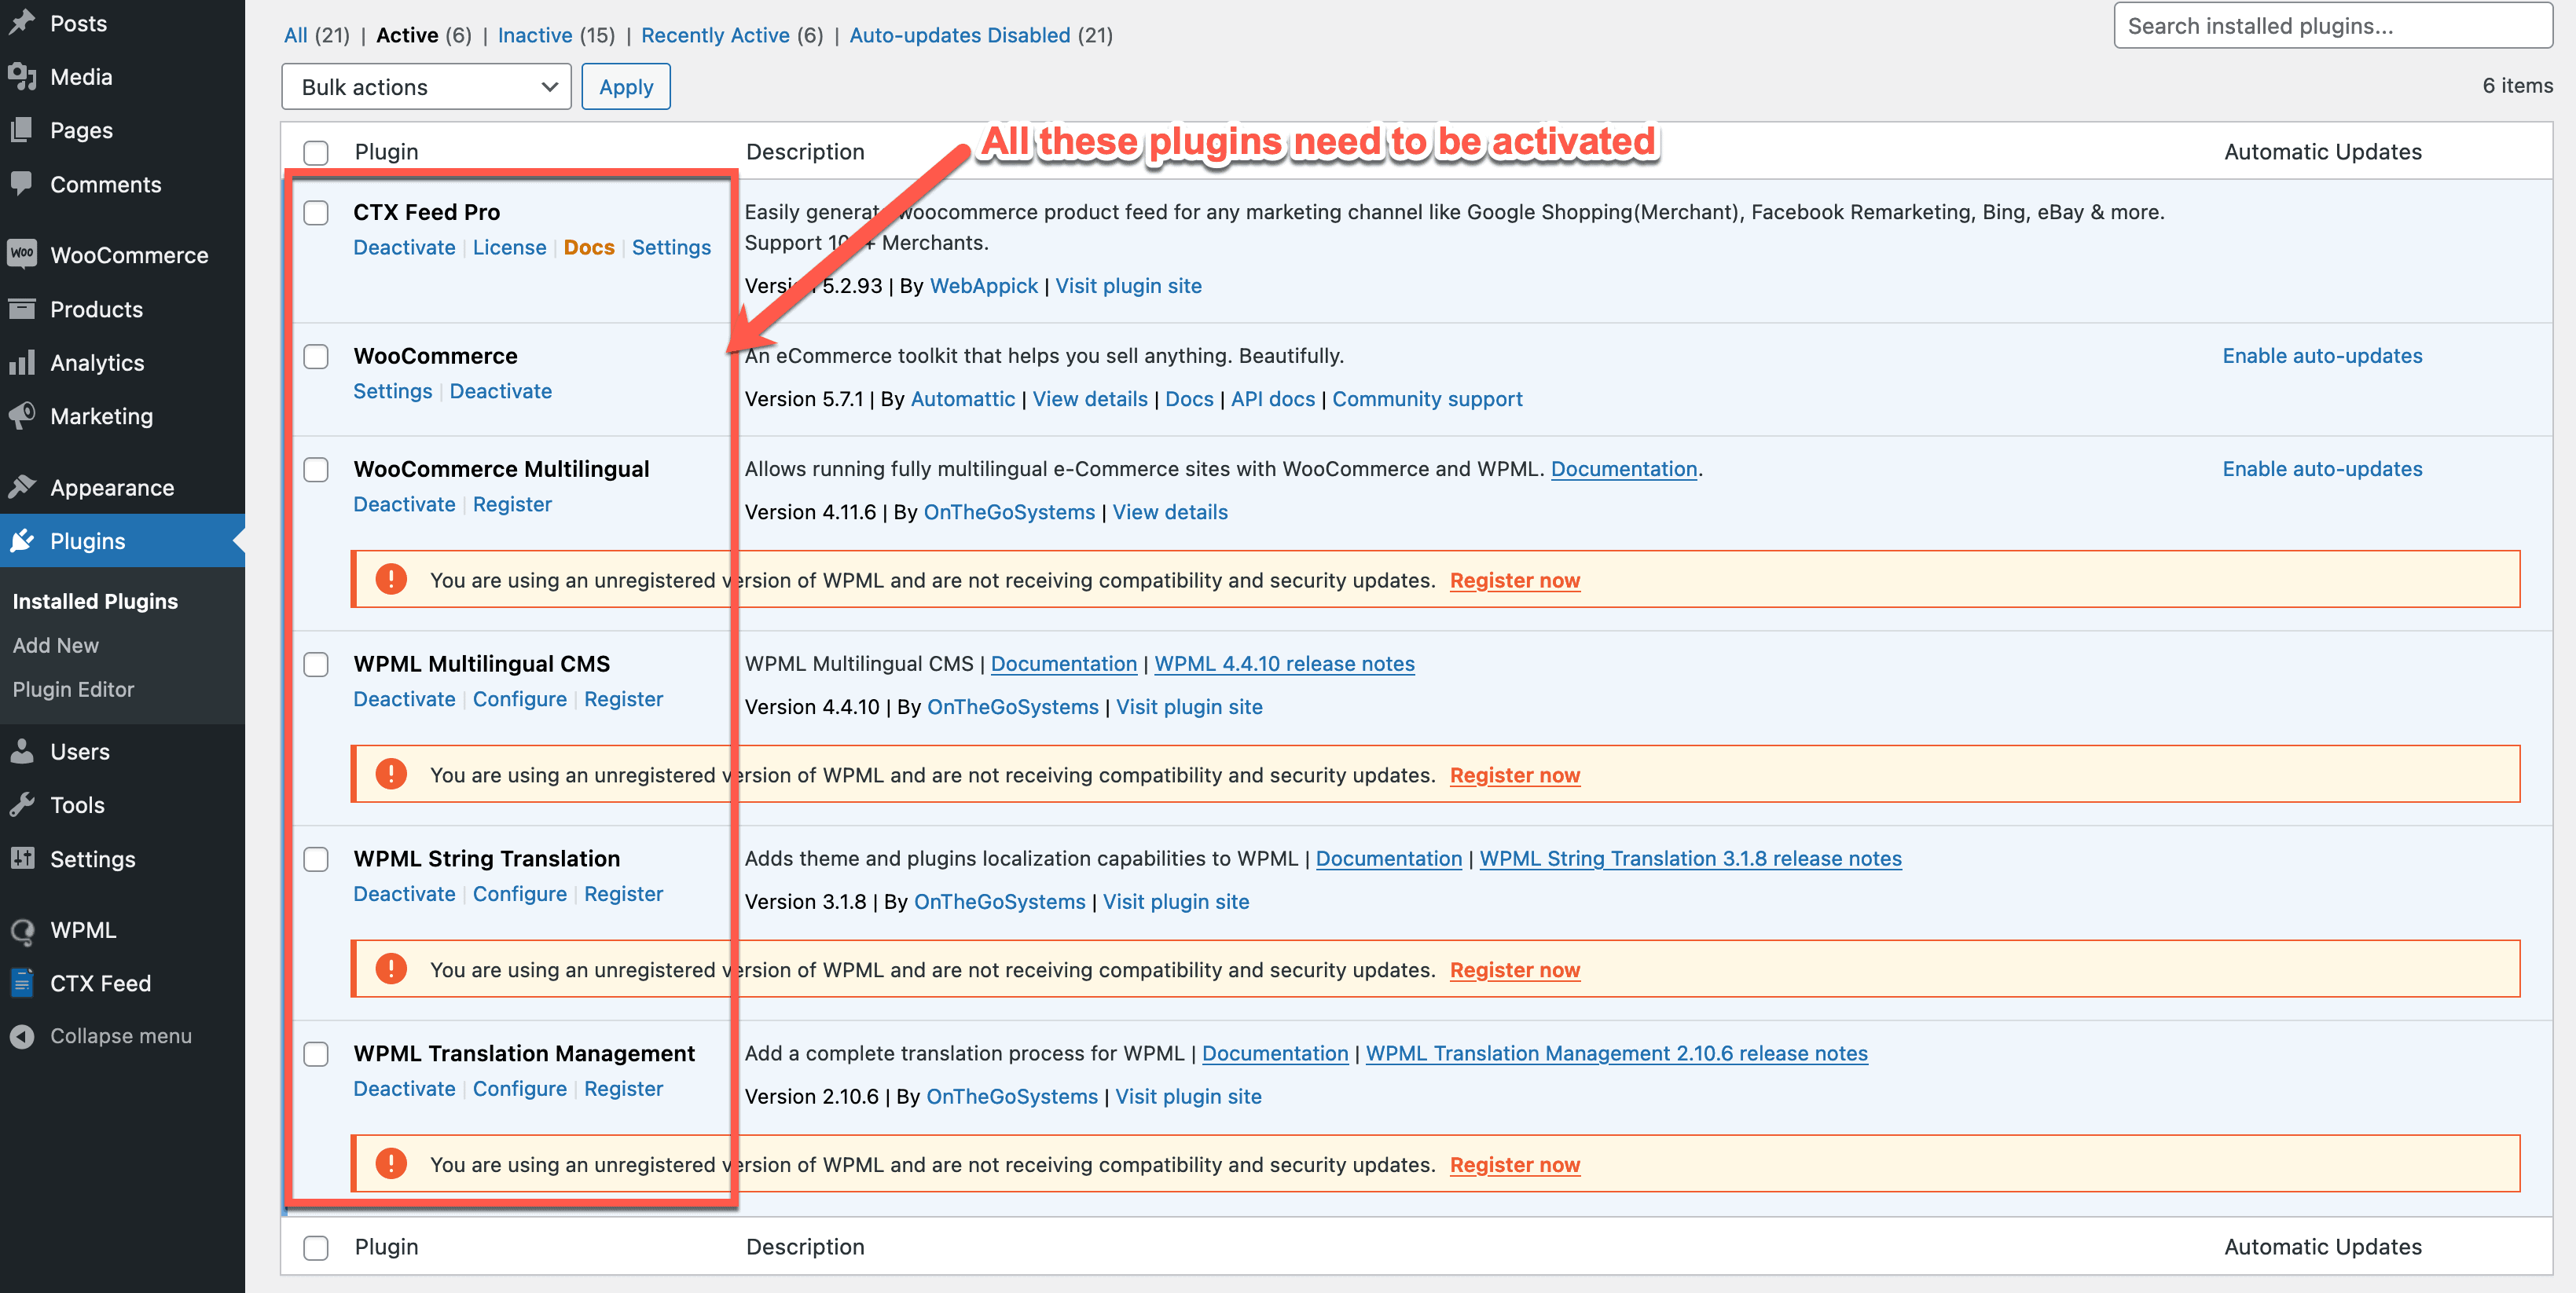Check the WooCommerce Multilingual checkbox
2576x1293 pixels.
pos(316,469)
